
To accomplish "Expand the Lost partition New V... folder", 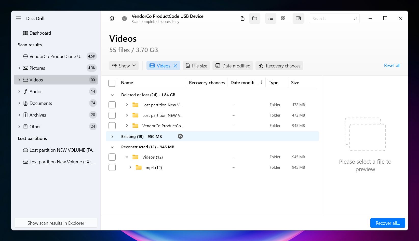I will point(127,105).
